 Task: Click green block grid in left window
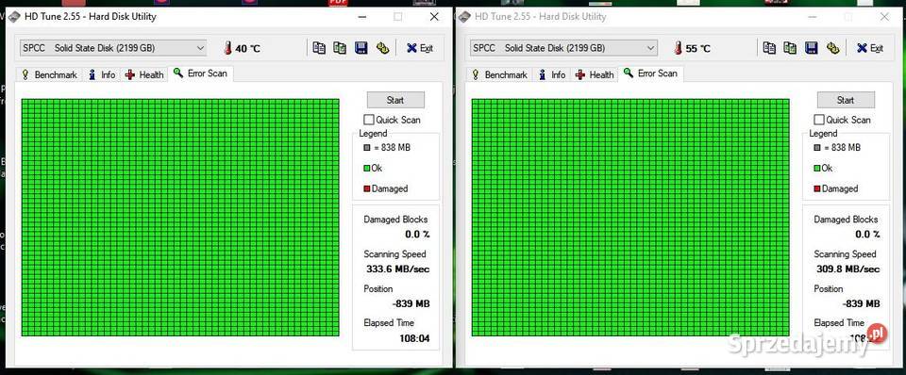tap(180, 218)
